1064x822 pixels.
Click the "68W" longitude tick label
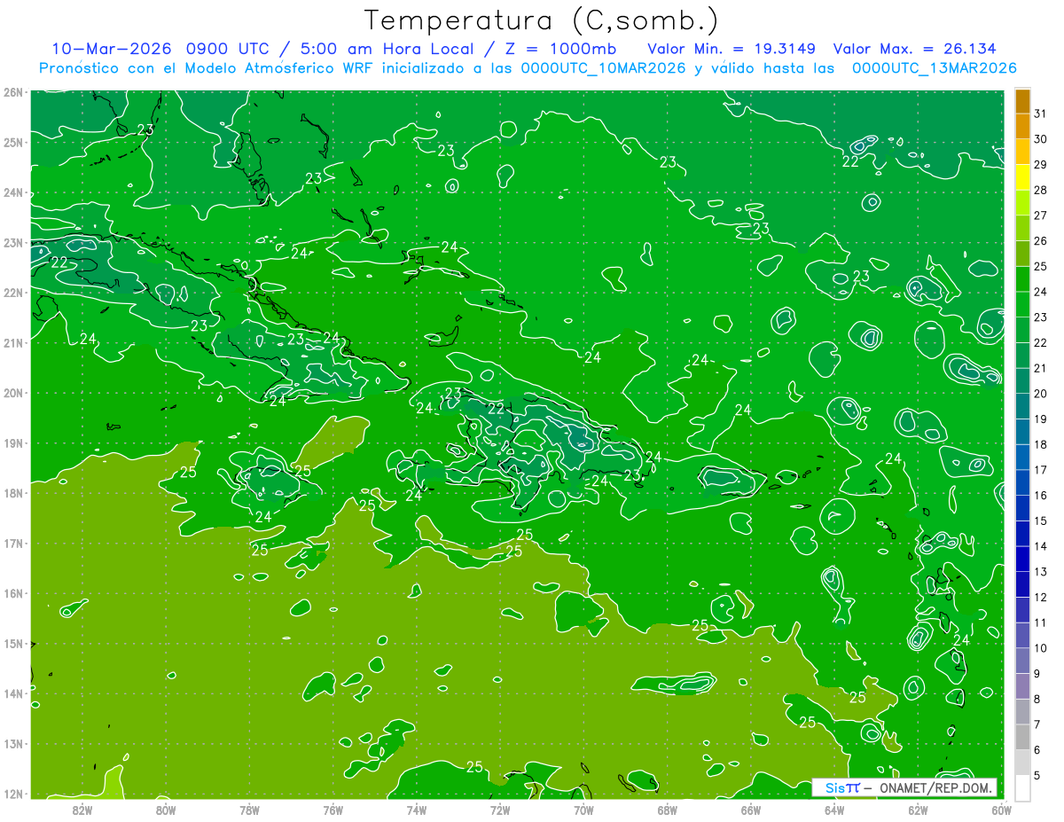(668, 810)
